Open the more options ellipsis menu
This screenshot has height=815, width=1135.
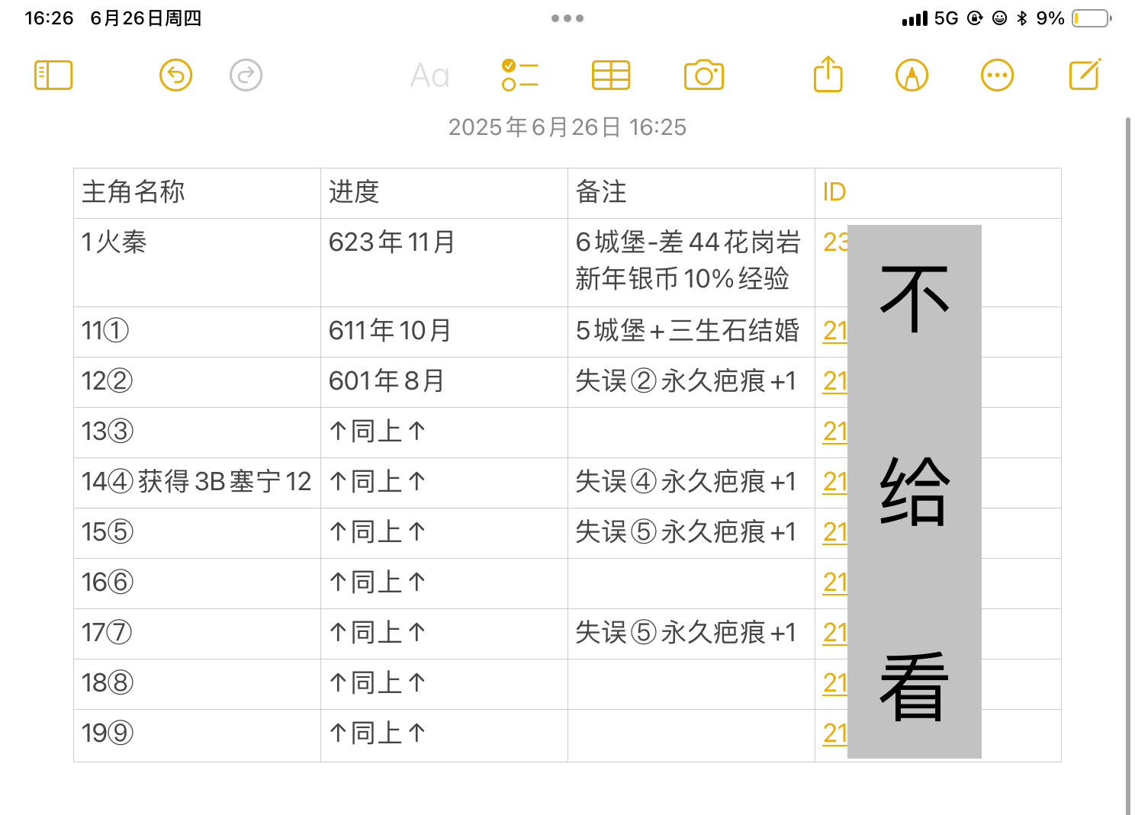click(x=997, y=75)
